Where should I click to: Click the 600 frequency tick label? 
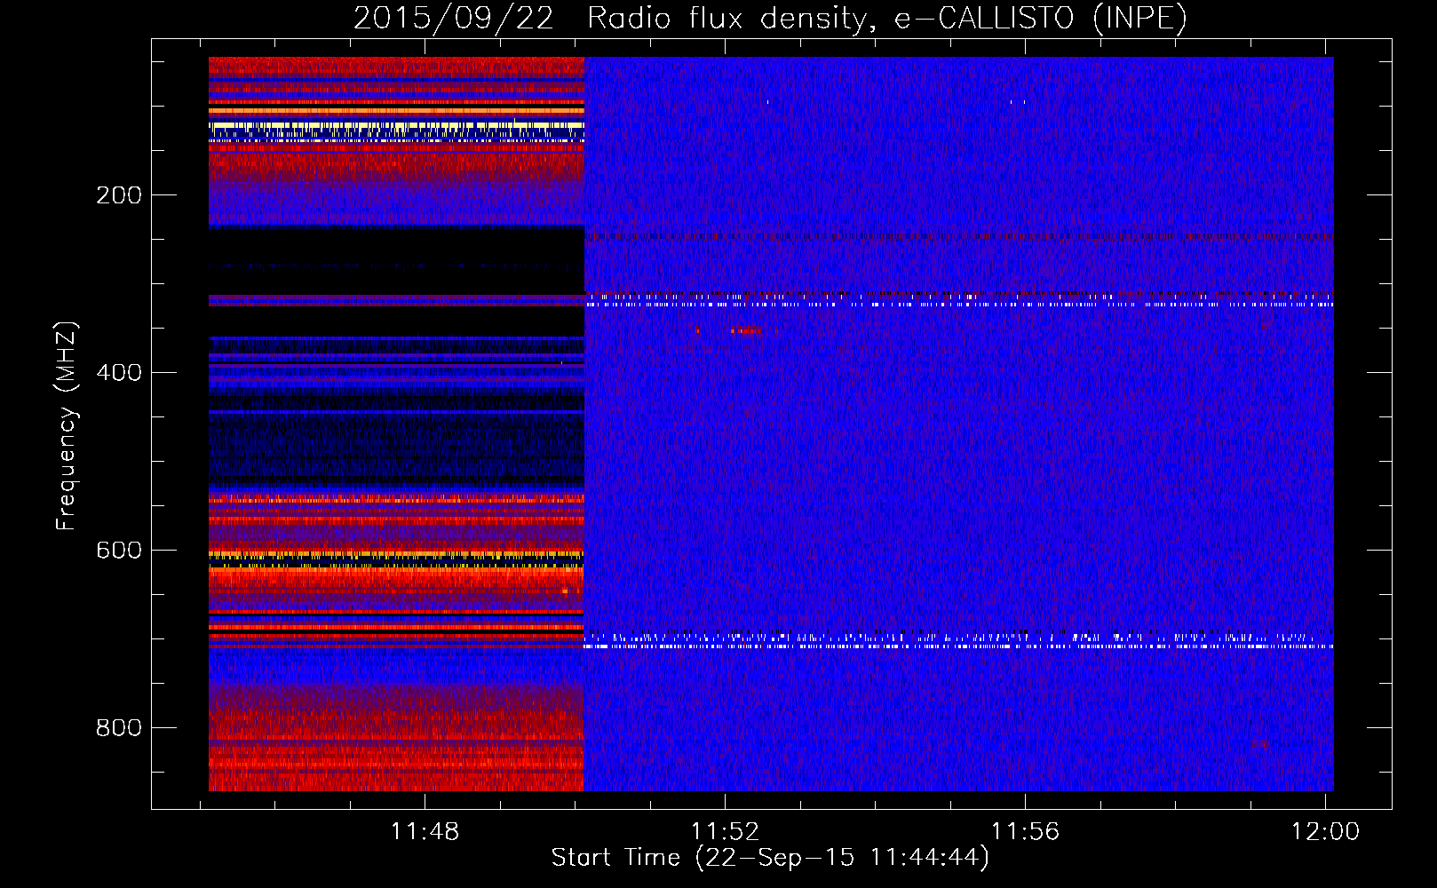[119, 551]
